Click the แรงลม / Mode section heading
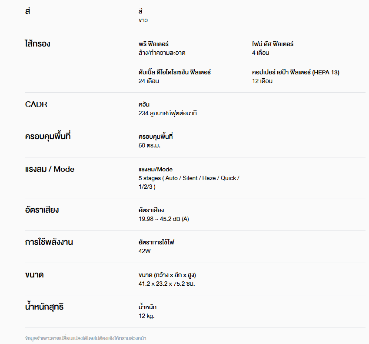The image size is (369, 344). pyautogui.click(x=50, y=169)
